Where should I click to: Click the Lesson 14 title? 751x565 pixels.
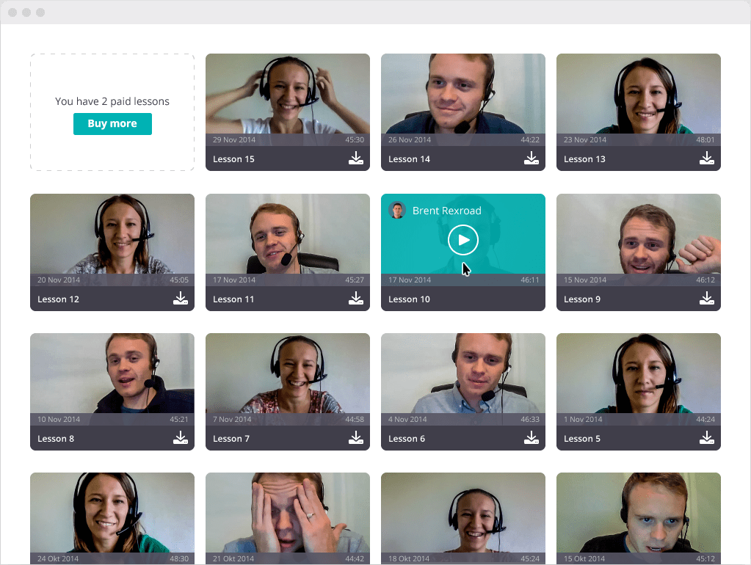pyautogui.click(x=409, y=159)
